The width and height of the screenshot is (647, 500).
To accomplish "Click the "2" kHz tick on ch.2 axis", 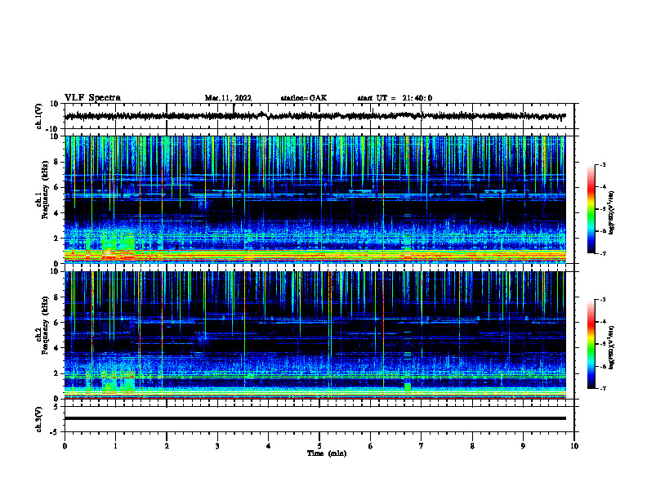I will click(56, 373).
